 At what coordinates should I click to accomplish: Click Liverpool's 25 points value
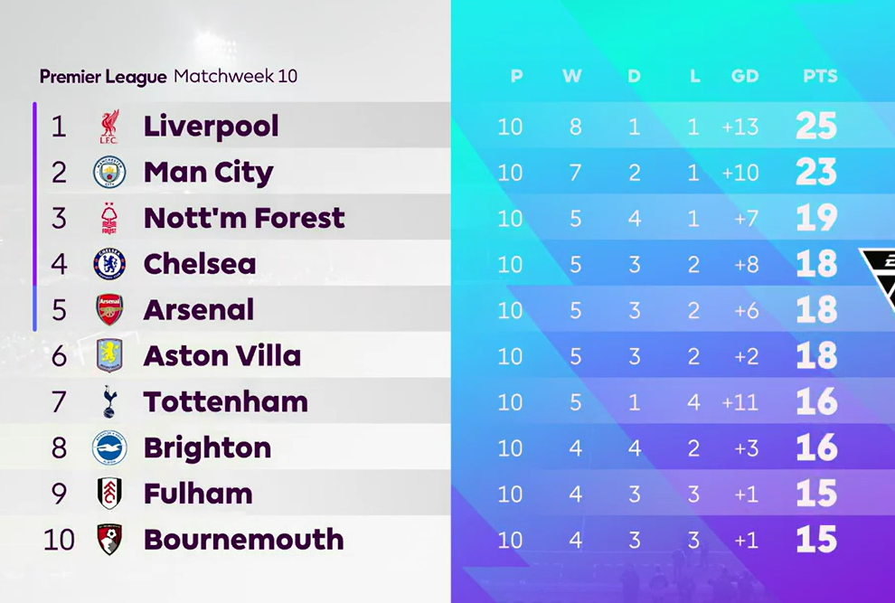pos(816,127)
